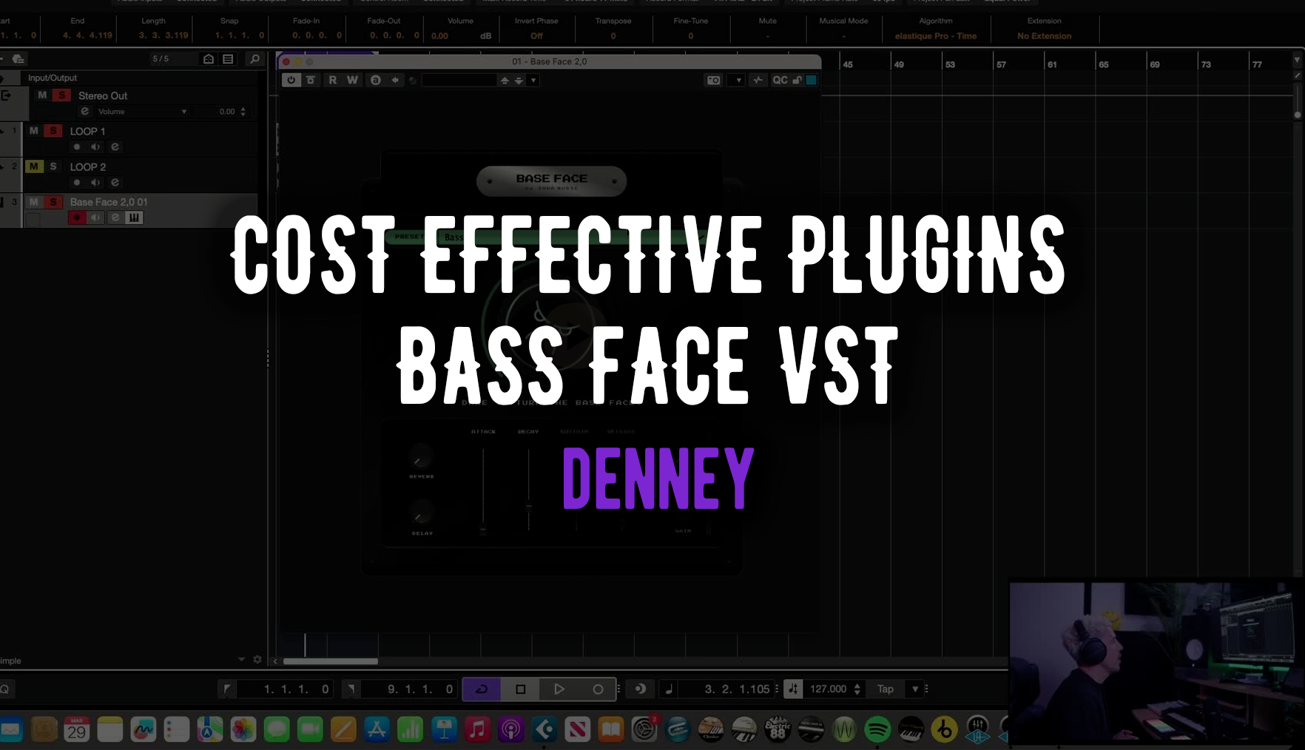Screen dimensions: 1305x750
Task: Click the Tap tempo button
Action: 884,689
